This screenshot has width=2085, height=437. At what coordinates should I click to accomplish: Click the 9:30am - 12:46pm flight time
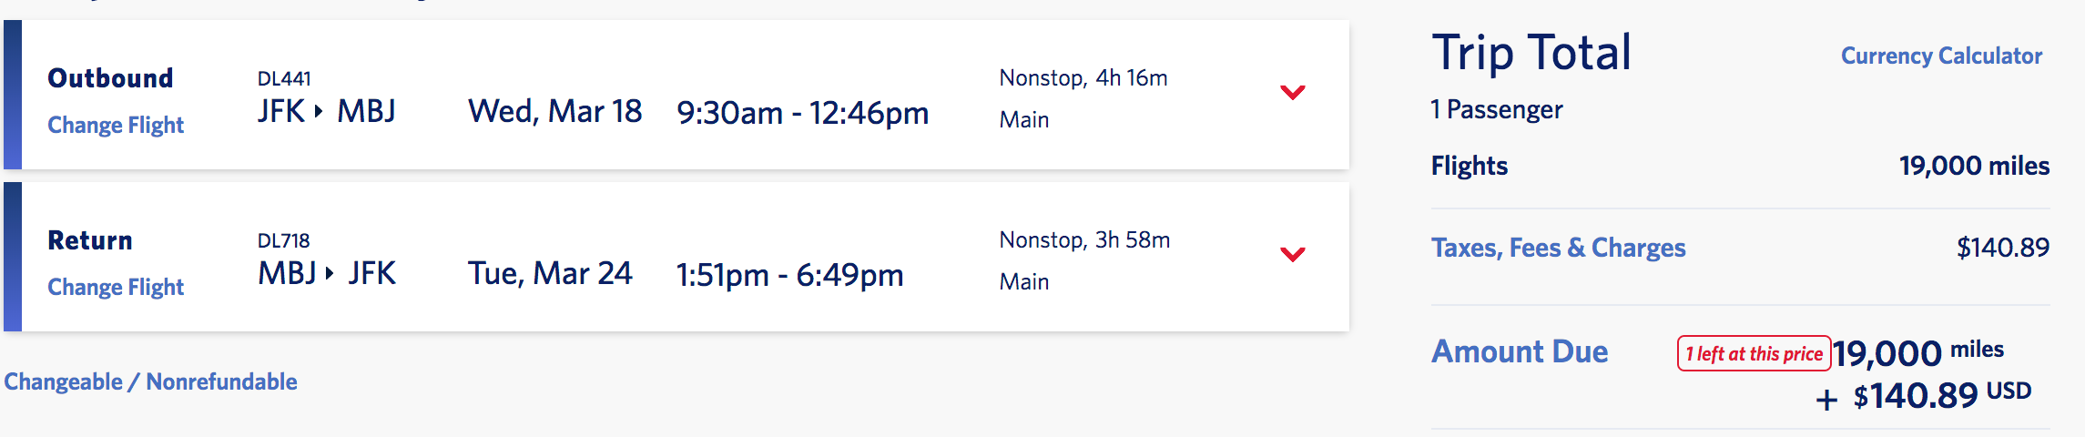click(802, 113)
